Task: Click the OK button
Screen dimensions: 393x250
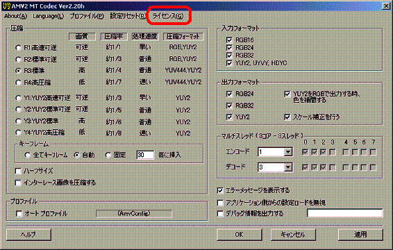Action: click(240, 235)
